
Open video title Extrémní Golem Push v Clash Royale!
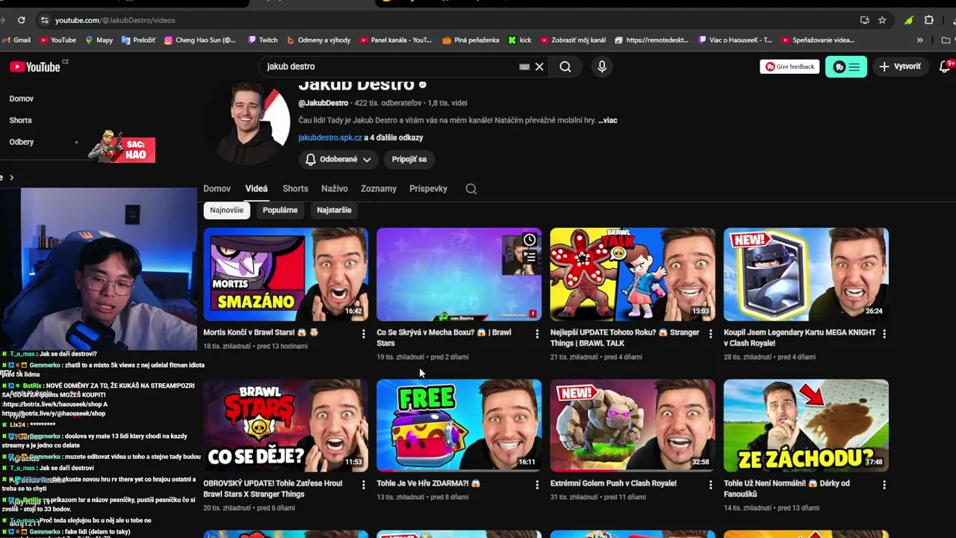click(x=613, y=483)
